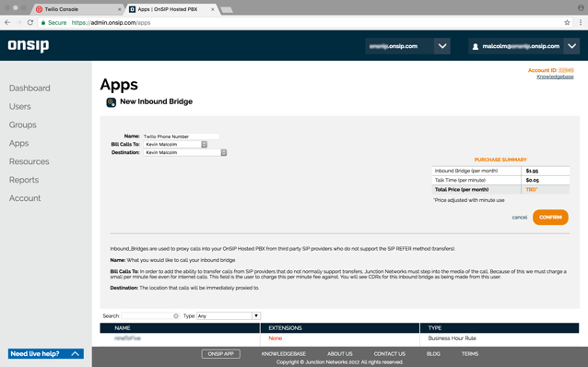Open Chrome menu three dots

coord(581,22)
